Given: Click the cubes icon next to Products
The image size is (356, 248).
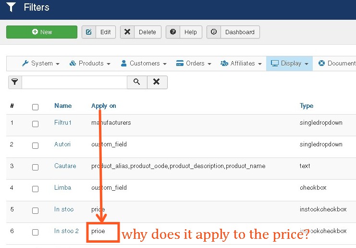Looking at the screenshot, I should [x=73, y=63].
